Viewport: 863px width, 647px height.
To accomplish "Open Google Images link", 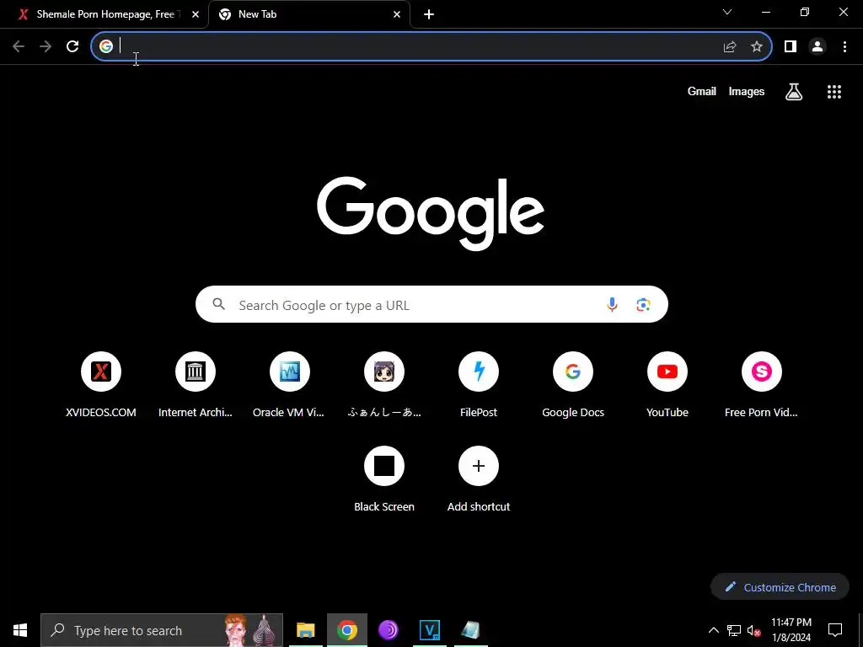I will click(x=747, y=91).
